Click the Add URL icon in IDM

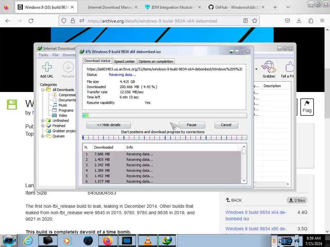click(x=47, y=67)
